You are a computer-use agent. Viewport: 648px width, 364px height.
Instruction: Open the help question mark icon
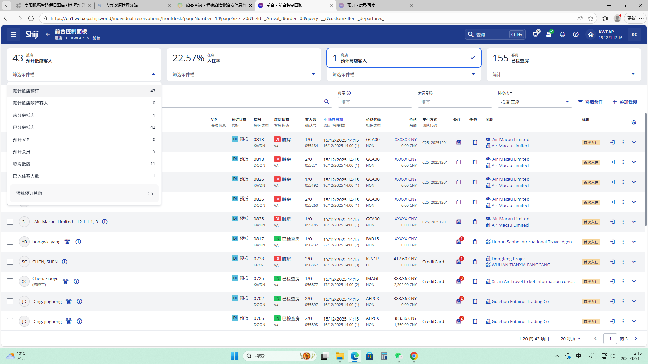tap(576, 34)
